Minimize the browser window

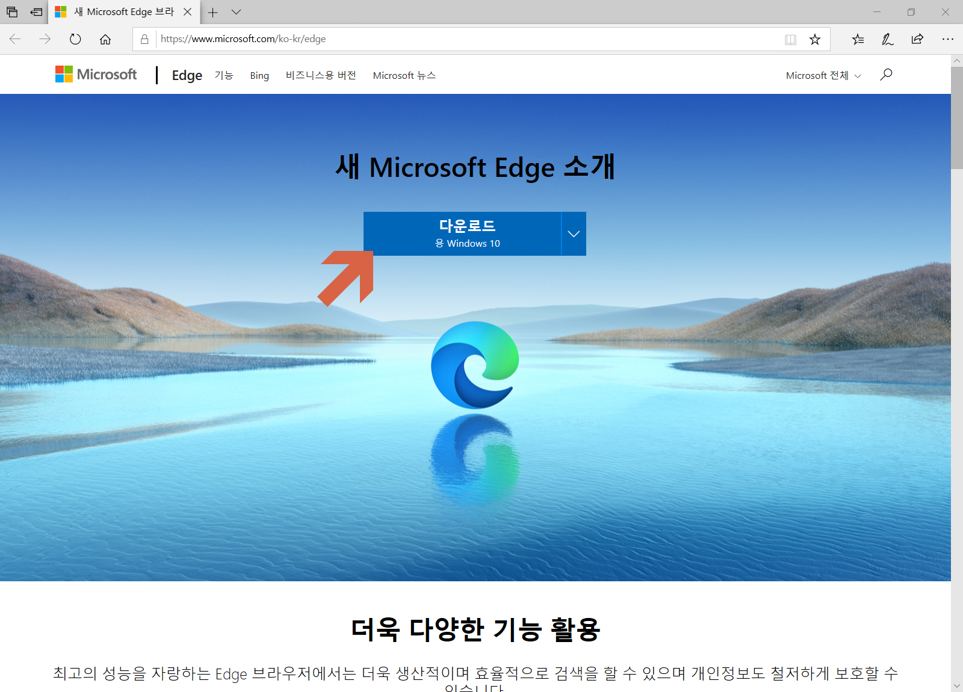[x=877, y=12]
